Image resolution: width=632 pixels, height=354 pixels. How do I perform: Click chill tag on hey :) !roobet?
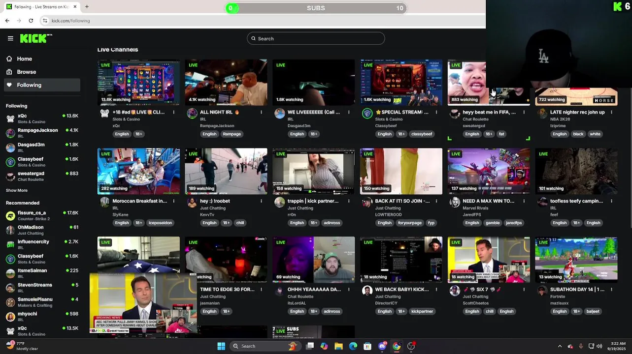[x=240, y=223]
